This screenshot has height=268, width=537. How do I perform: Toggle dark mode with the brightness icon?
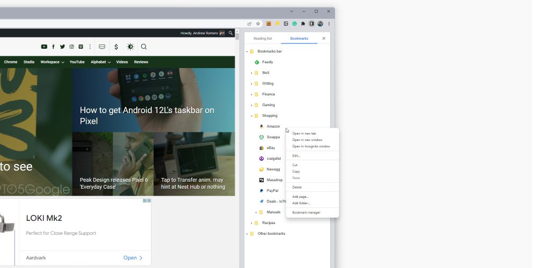[x=130, y=47]
